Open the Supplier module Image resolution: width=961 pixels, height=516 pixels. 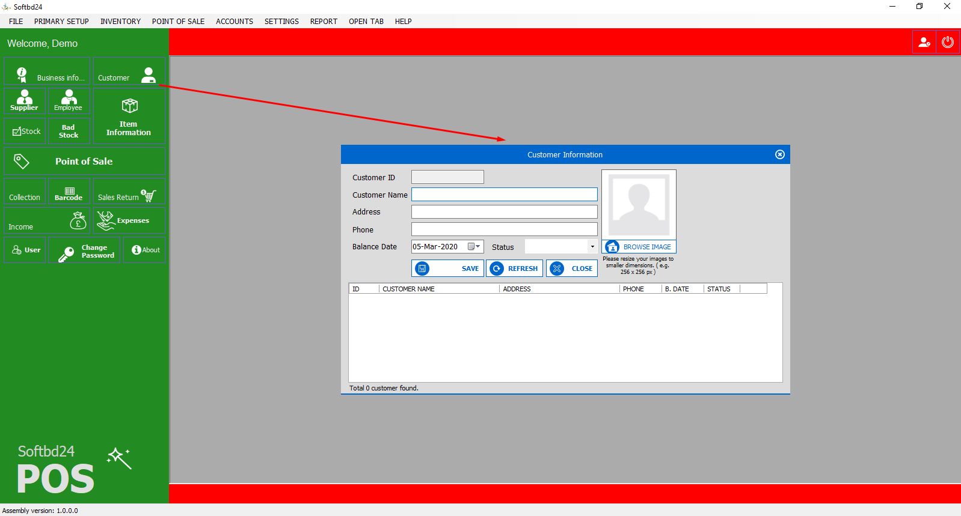pyautogui.click(x=25, y=100)
